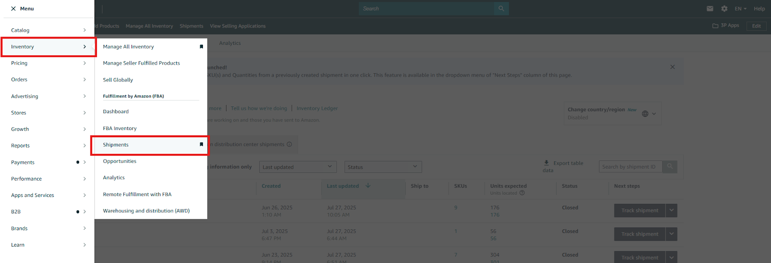Click the bookmark icon beside Manage All Inventory
Screen dimensions: 771x263
[x=201, y=47]
